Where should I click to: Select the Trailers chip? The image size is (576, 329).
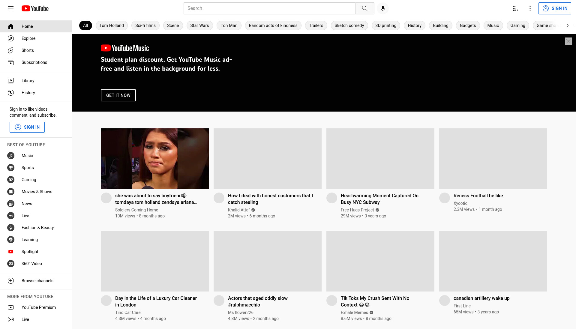click(x=316, y=25)
